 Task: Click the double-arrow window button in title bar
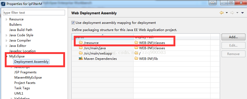213,3
